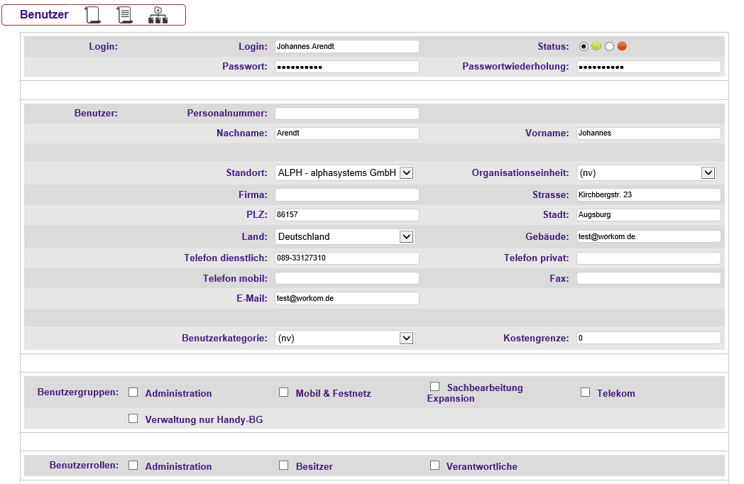Click the green status indicator circle
744x484 pixels.
coord(596,47)
